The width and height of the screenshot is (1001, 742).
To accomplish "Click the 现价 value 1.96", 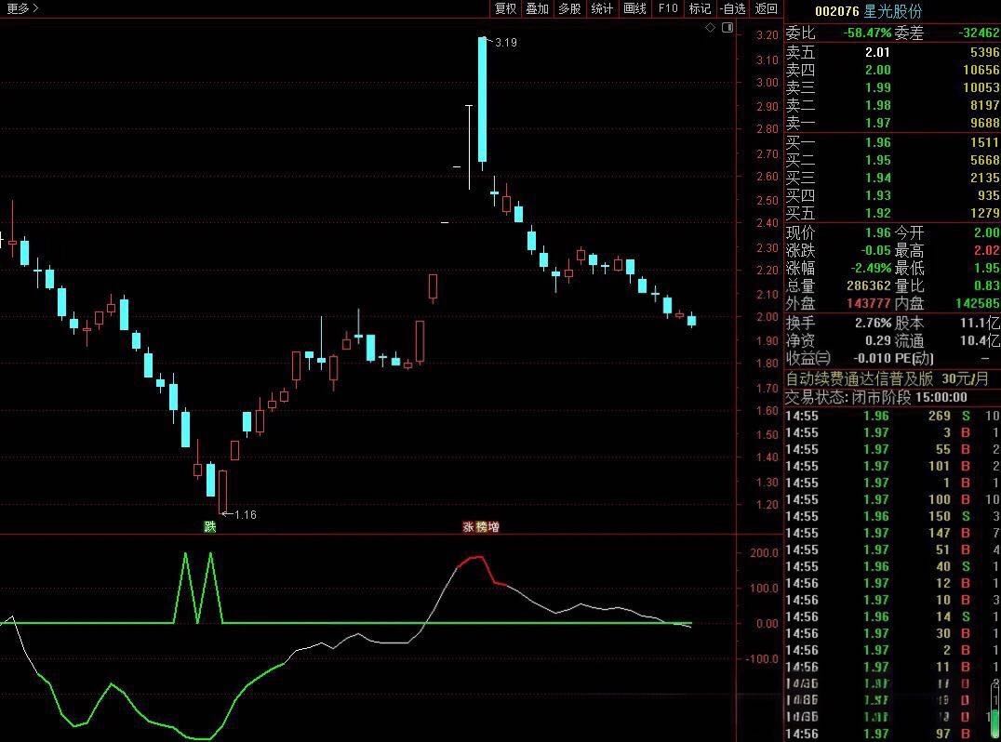I will point(878,232).
